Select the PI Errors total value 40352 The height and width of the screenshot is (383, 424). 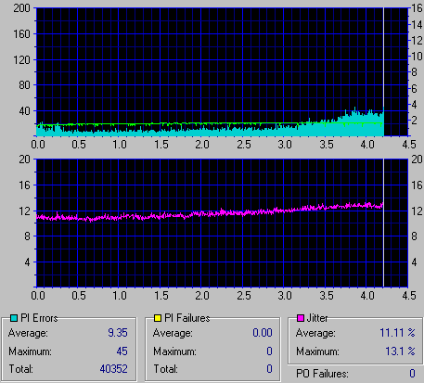[113, 369]
